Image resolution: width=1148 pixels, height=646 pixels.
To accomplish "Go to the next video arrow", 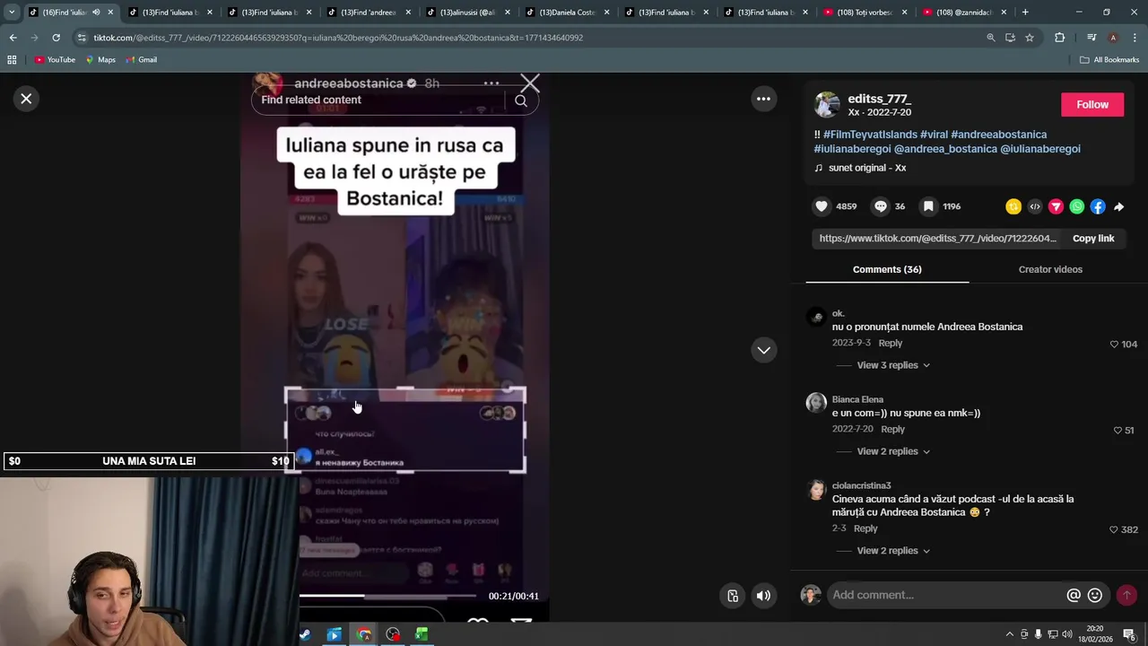I will click(763, 350).
